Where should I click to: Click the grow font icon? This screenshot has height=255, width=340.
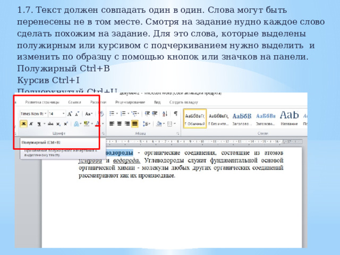(70, 114)
